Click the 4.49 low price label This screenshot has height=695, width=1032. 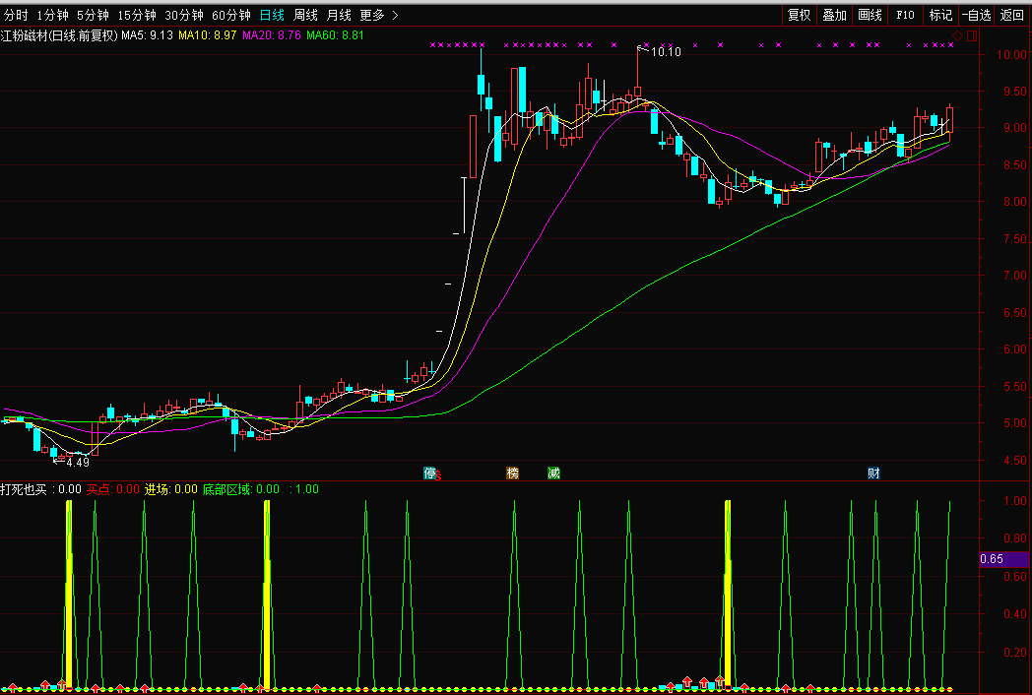click(x=78, y=463)
